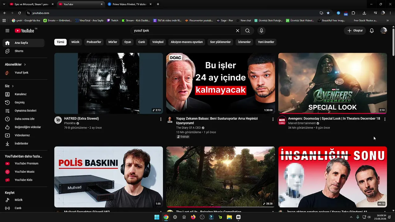Select the Canlı filter chip

[142, 42]
